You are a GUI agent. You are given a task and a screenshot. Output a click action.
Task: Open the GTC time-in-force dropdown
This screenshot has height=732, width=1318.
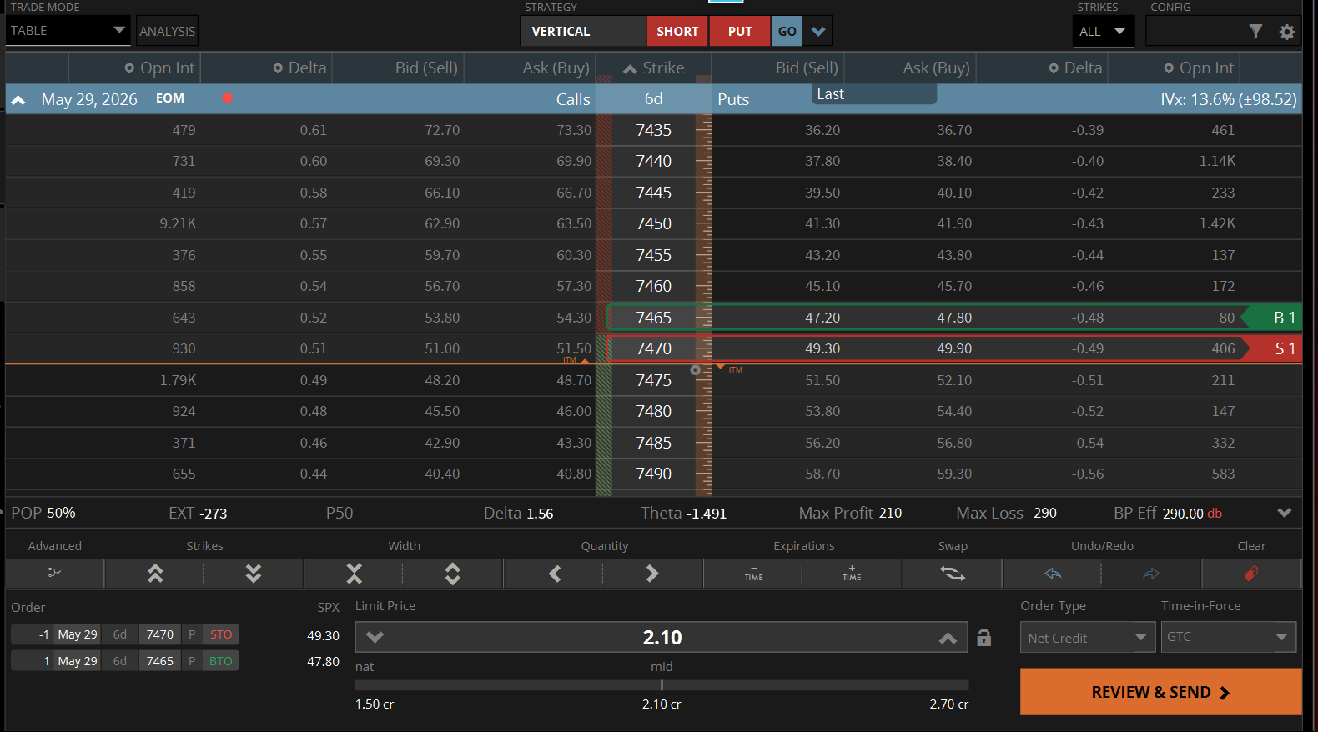click(1229, 637)
